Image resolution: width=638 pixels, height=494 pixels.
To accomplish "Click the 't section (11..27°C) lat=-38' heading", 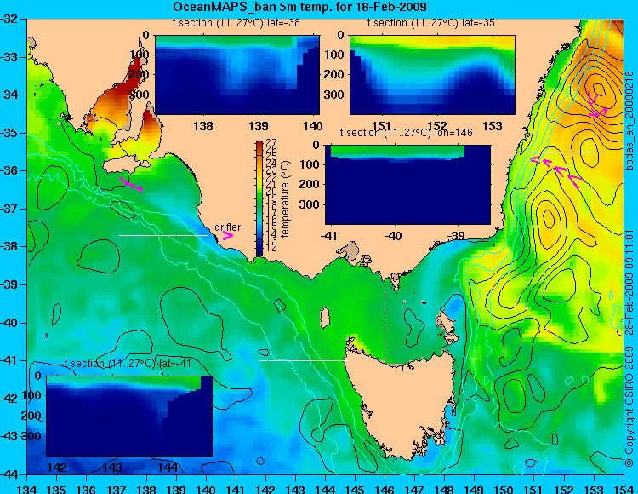I will 236,23.
